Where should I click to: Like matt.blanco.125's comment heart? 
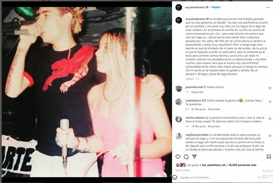click(x=270, y=102)
